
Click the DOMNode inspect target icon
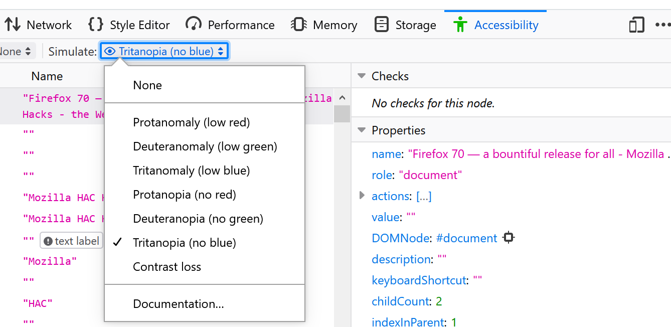509,238
